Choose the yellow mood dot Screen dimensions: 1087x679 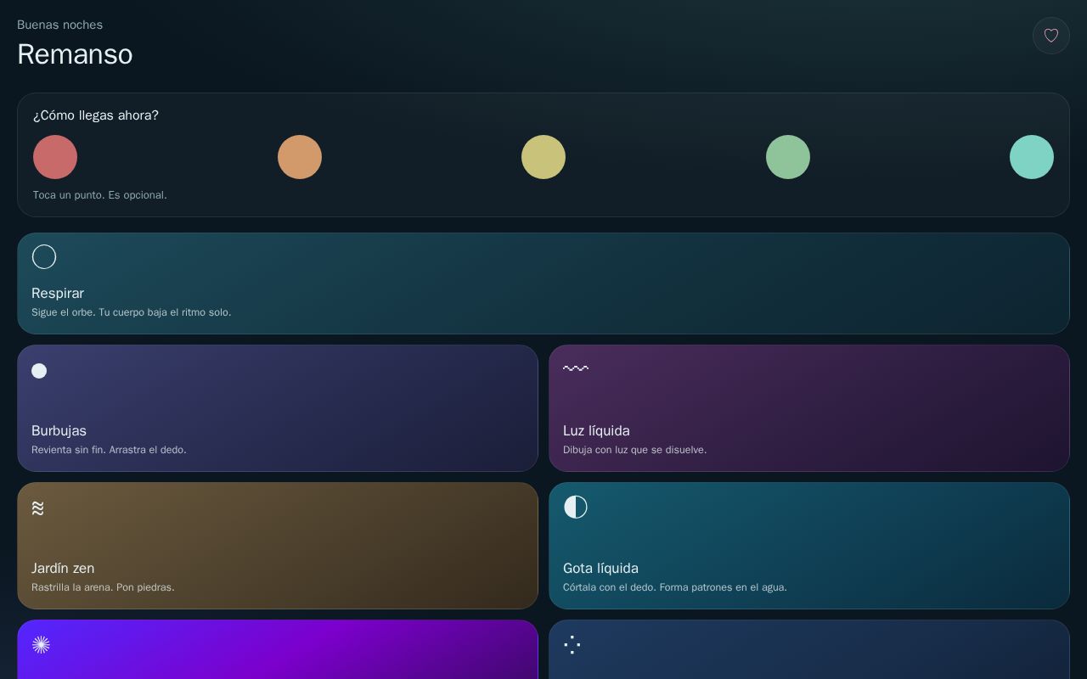543,157
